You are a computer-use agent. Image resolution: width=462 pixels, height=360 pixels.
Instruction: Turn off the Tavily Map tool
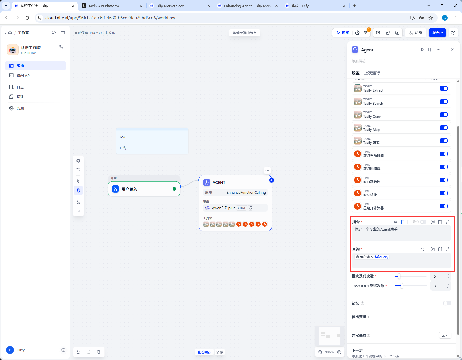coord(444,128)
